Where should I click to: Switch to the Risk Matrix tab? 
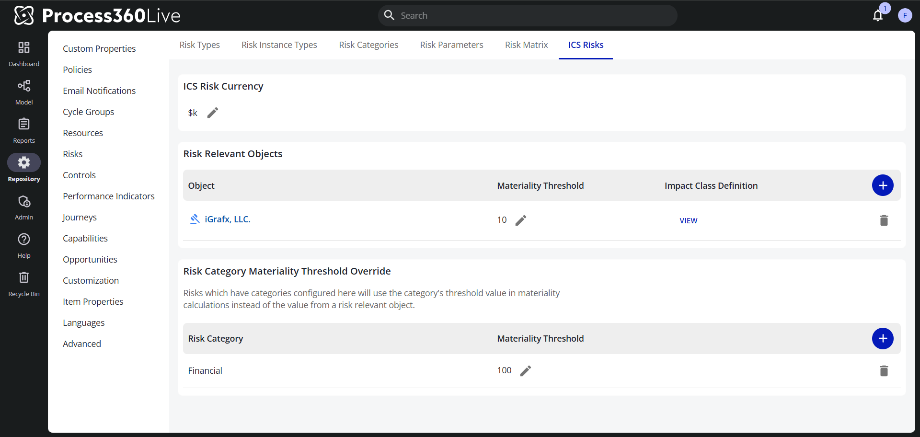tap(526, 45)
